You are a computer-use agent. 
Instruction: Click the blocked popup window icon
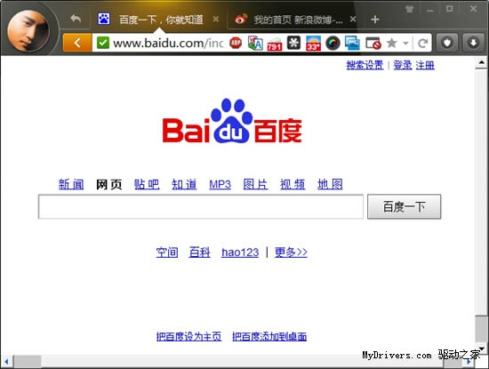[373, 44]
